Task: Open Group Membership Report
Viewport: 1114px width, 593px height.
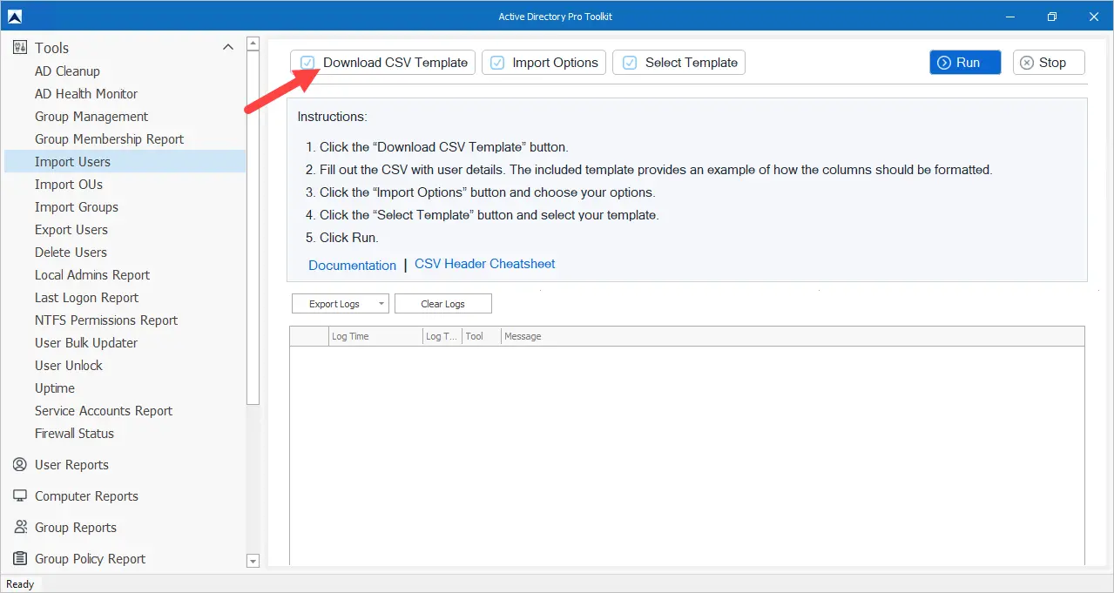Action: (109, 139)
